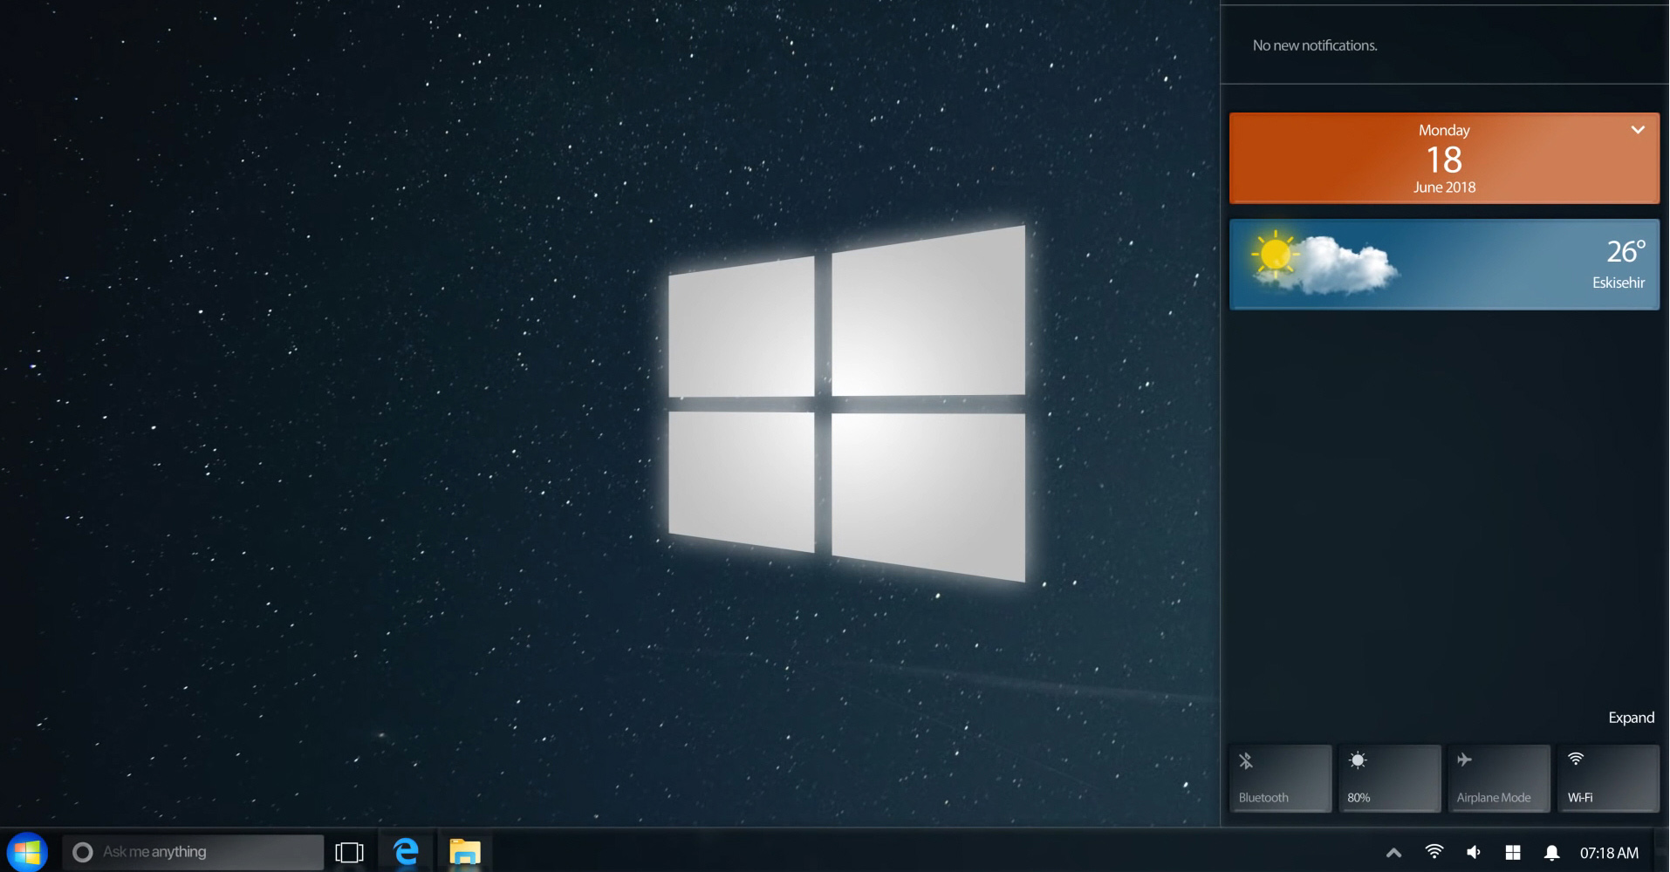Click the 'No new notifications.' text
Viewport: 1670px width, 872px height.
tap(1315, 45)
